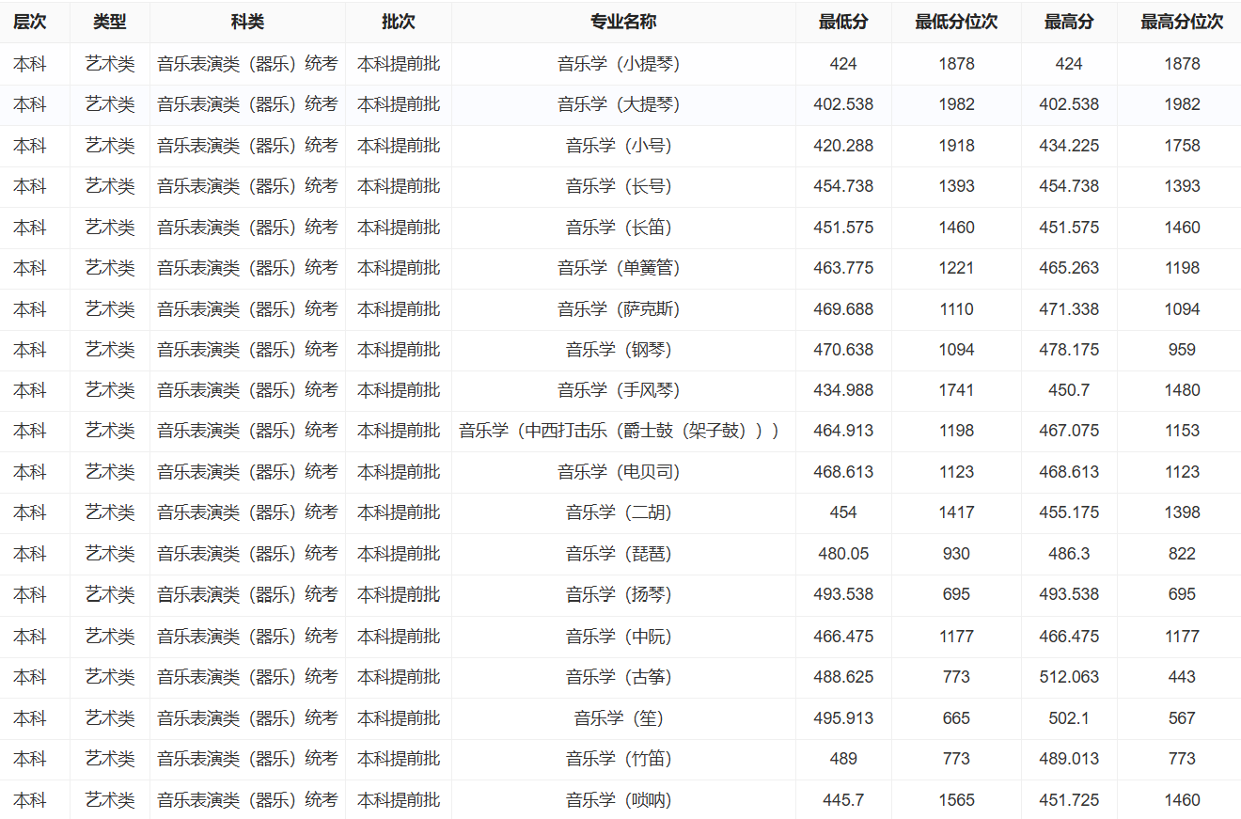Click the 488.625 lowest score value
This screenshot has width=1241, height=819.
pyautogui.click(x=843, y=677)
